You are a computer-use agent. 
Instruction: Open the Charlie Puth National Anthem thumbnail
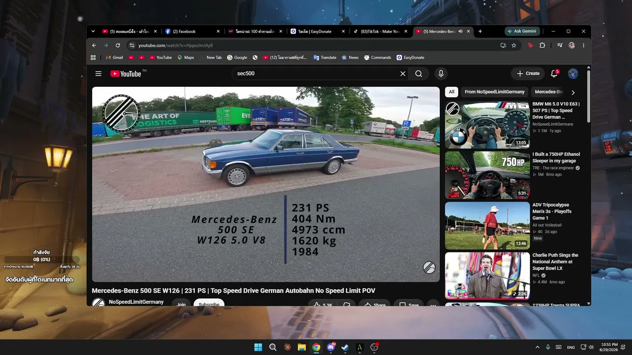point(487,276)
